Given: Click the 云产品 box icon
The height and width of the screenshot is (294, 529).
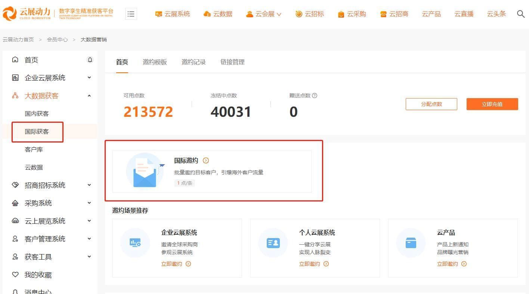Looking at the screenshot, I should tap(411, 243).
